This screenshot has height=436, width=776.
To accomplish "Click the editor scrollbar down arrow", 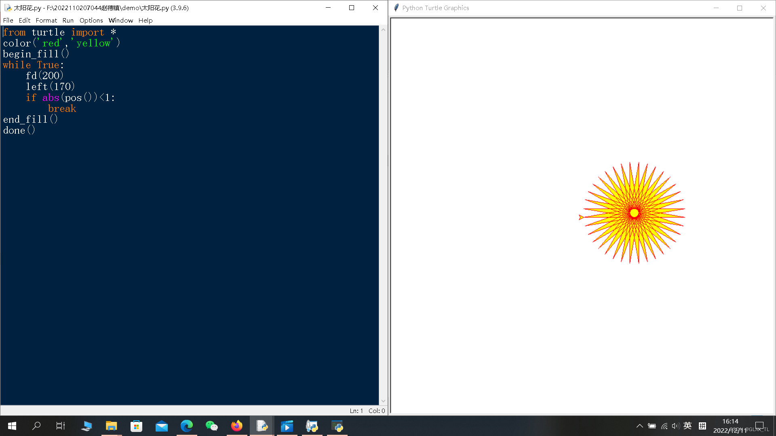I will pyautogui.click(x=383, y=401).
